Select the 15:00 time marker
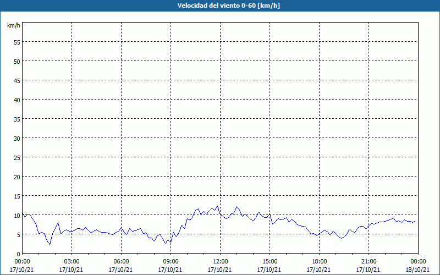Image resolution: width=440 pixels, height=275 pixels. [269, 261]
